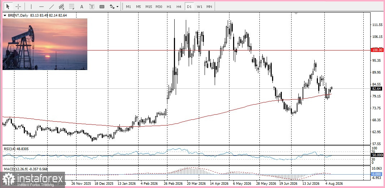385x188 pixels.
Task: Toggle the active D1 timeframe button
Action: click(189, 6)
